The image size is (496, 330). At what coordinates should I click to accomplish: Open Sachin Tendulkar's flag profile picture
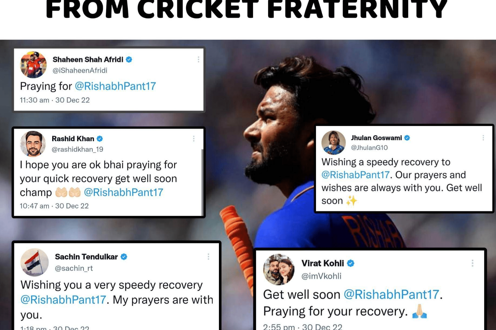pos(35,262)
